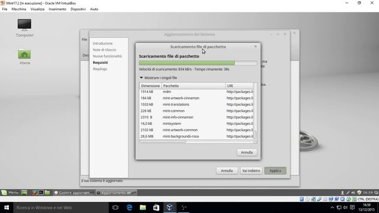This screenshot has width=379, height=213.
Task: Sort by URI column header
Action: pyautogui.click(x=239, y=86)
